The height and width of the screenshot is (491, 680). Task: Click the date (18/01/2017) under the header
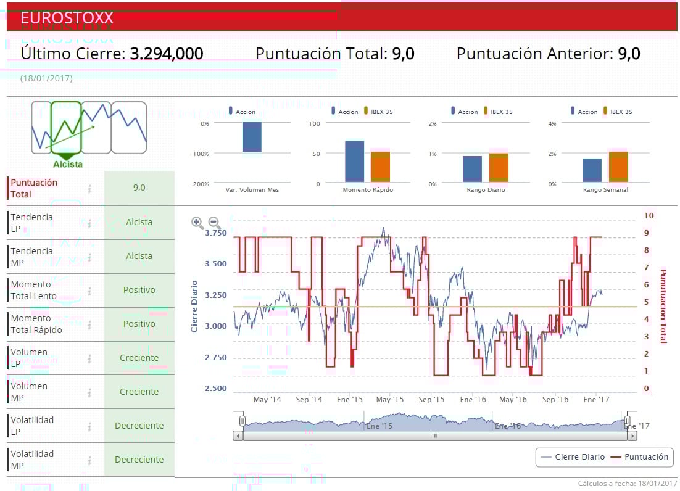[46, 78]
